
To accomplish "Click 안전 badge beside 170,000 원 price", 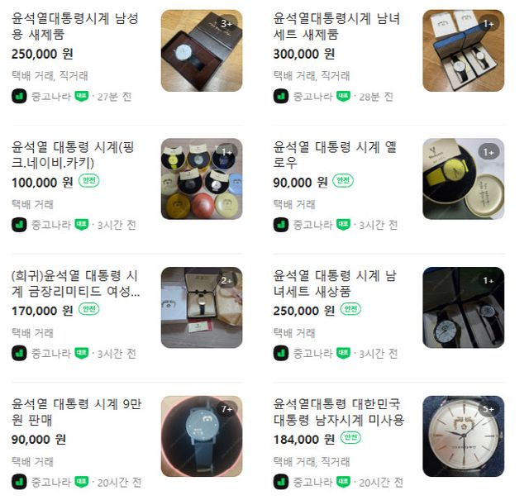I will tap(89, 309).
